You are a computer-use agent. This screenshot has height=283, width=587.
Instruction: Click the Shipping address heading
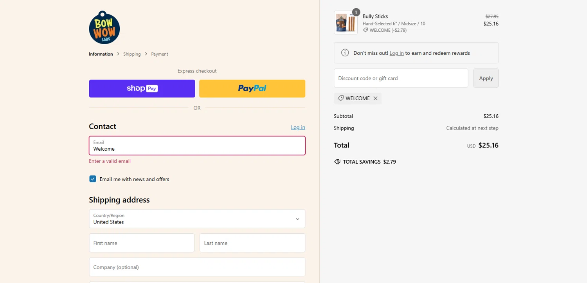coord(119,200)
